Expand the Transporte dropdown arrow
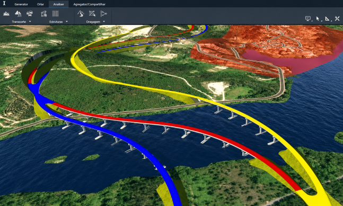Image resolution: width=343 pixels, height=206 pixels. (x=30, y=21)
